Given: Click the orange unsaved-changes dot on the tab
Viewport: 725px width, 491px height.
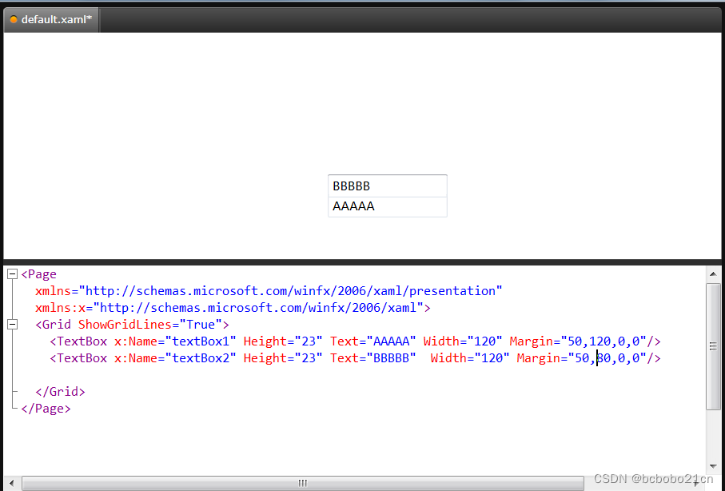Looking at the screenshot, I should click(x=14, y=19).
